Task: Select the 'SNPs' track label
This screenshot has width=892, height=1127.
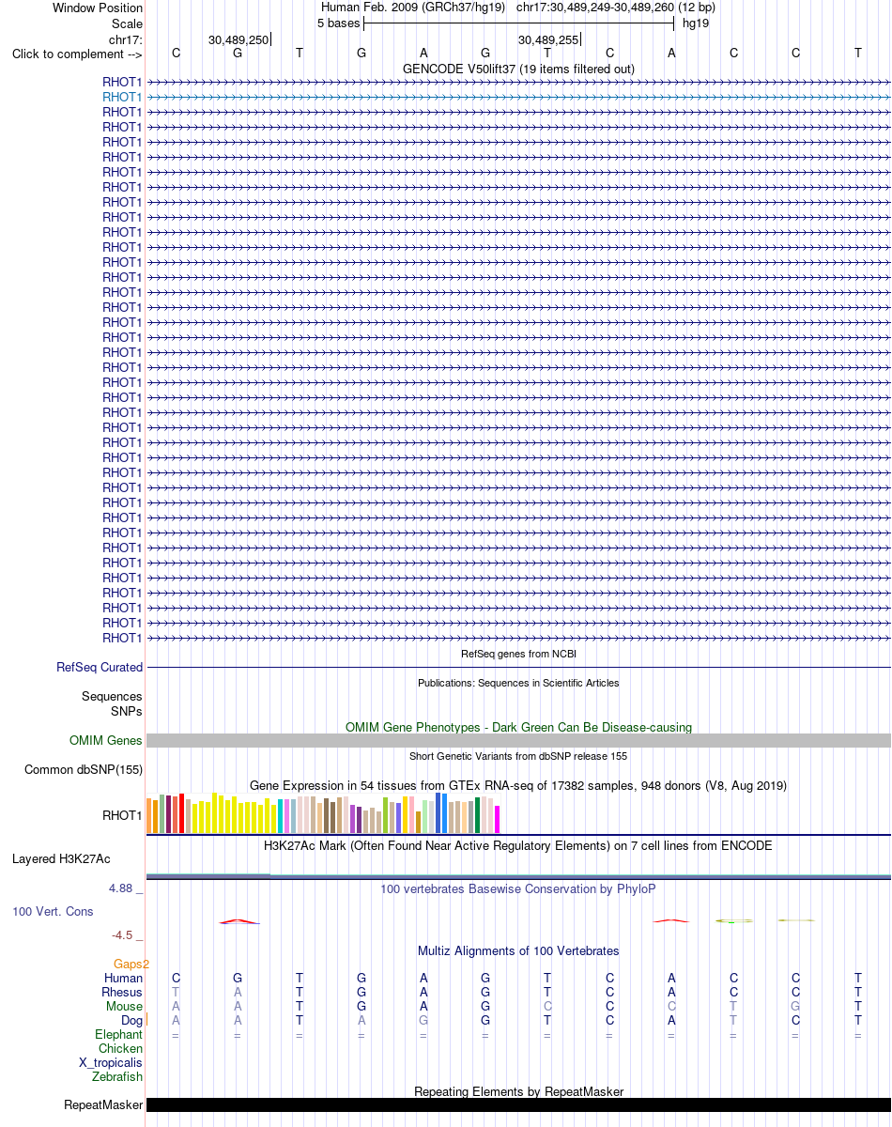Action: tap(127, 711)
